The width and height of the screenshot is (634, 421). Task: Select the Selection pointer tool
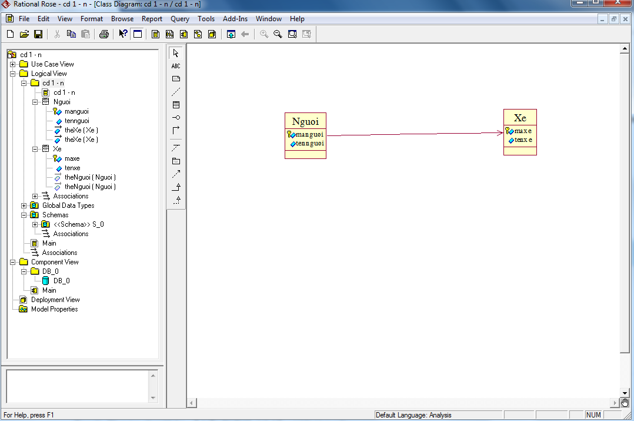(x=176, y=53)
